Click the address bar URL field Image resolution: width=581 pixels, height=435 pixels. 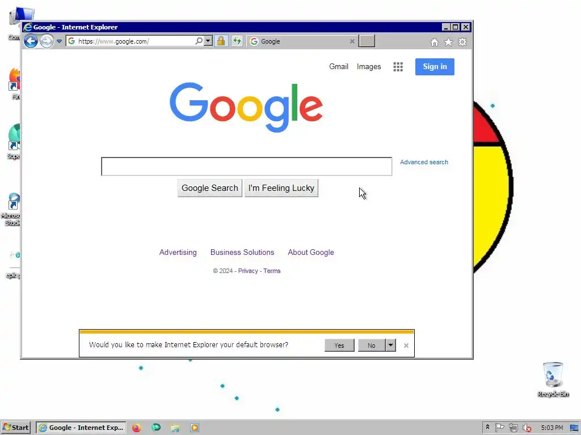coord(134,41)
